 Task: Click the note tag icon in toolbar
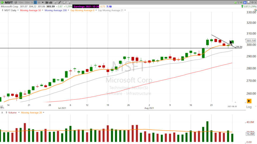[x=64, y=2]
